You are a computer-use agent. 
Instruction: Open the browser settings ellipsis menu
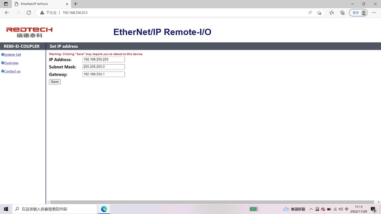click(374, 12)
